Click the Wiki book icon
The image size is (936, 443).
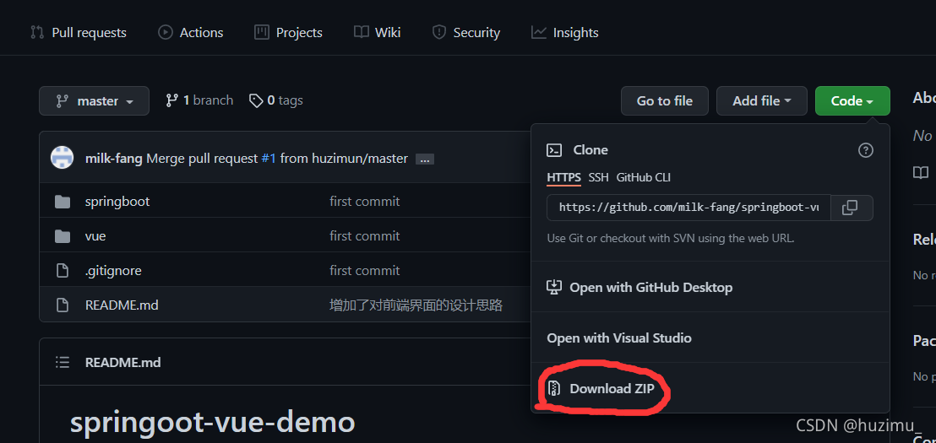362,32
